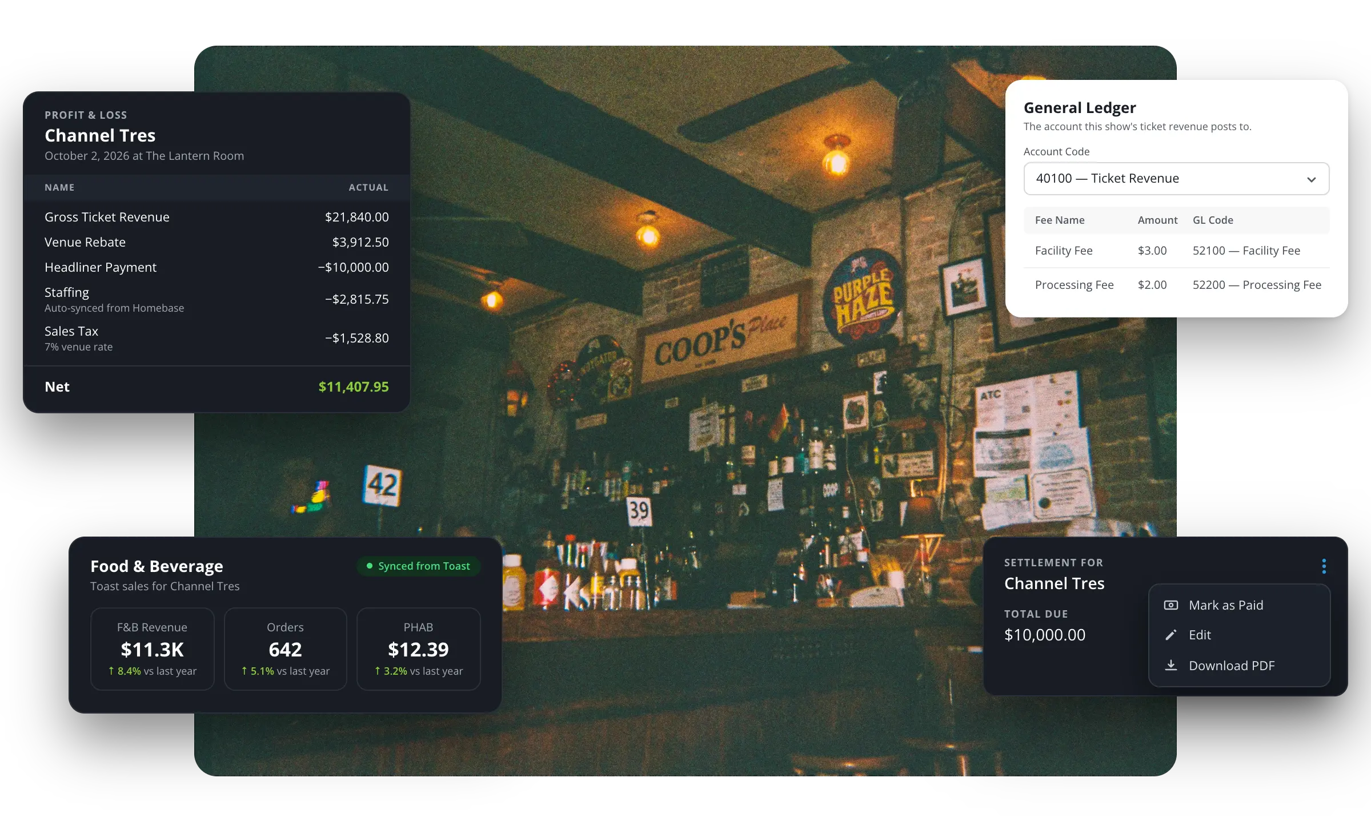Screen dimensions: 1371x822
Task: Click the Sales Tax line item
Action: [x=217, y=338]
